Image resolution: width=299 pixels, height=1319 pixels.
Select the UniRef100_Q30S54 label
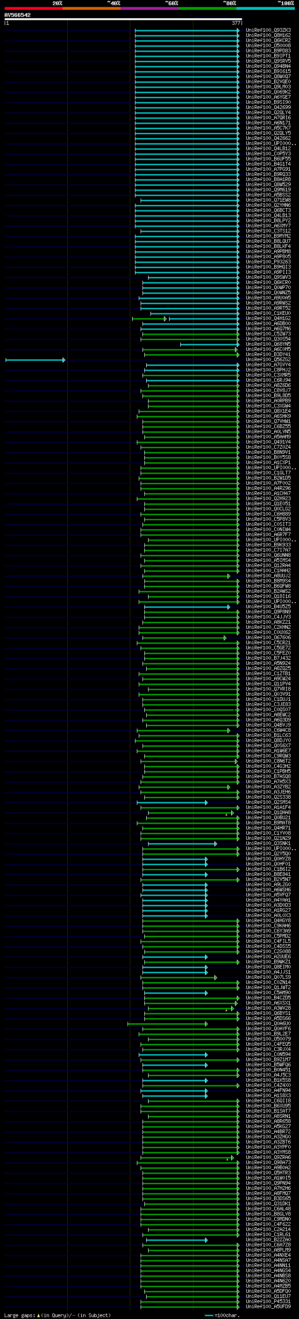[x=268, y=339]
